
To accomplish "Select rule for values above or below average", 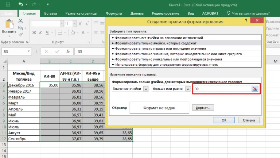I will (x=185, y=54).
